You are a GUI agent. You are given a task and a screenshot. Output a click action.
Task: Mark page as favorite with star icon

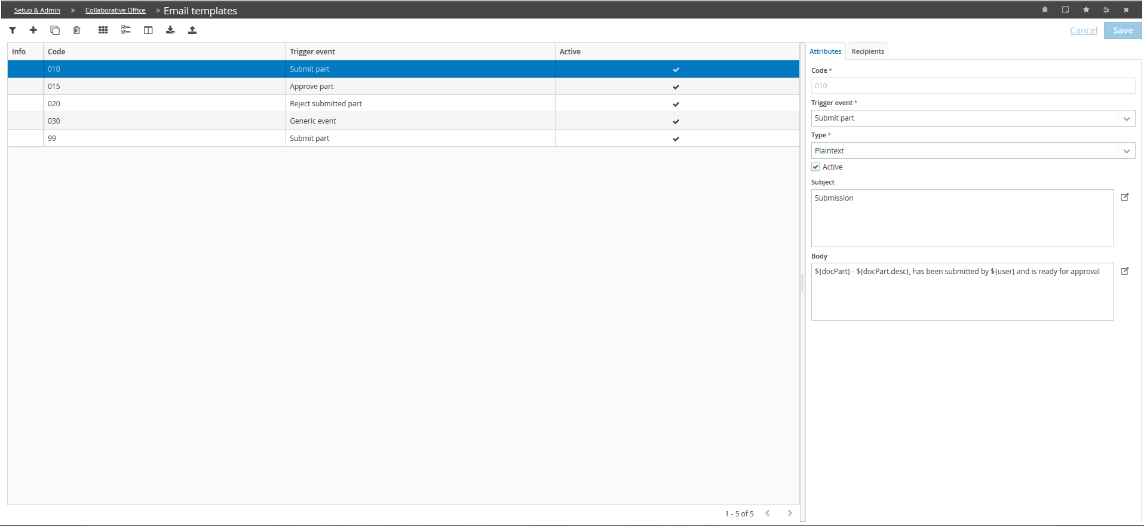(1086, 10)
